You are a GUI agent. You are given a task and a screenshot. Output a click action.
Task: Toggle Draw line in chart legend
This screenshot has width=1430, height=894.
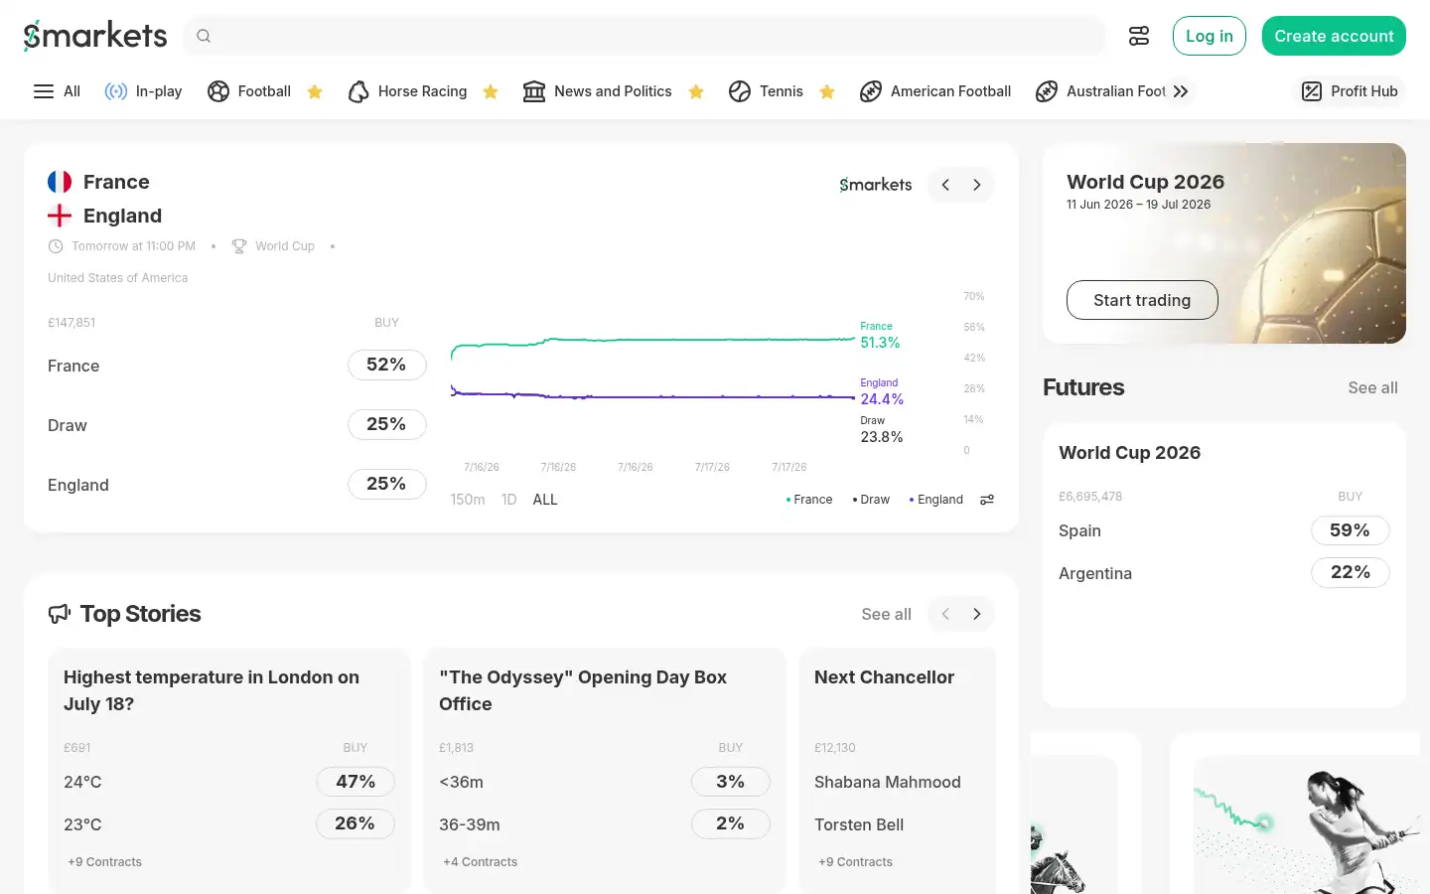871,500
